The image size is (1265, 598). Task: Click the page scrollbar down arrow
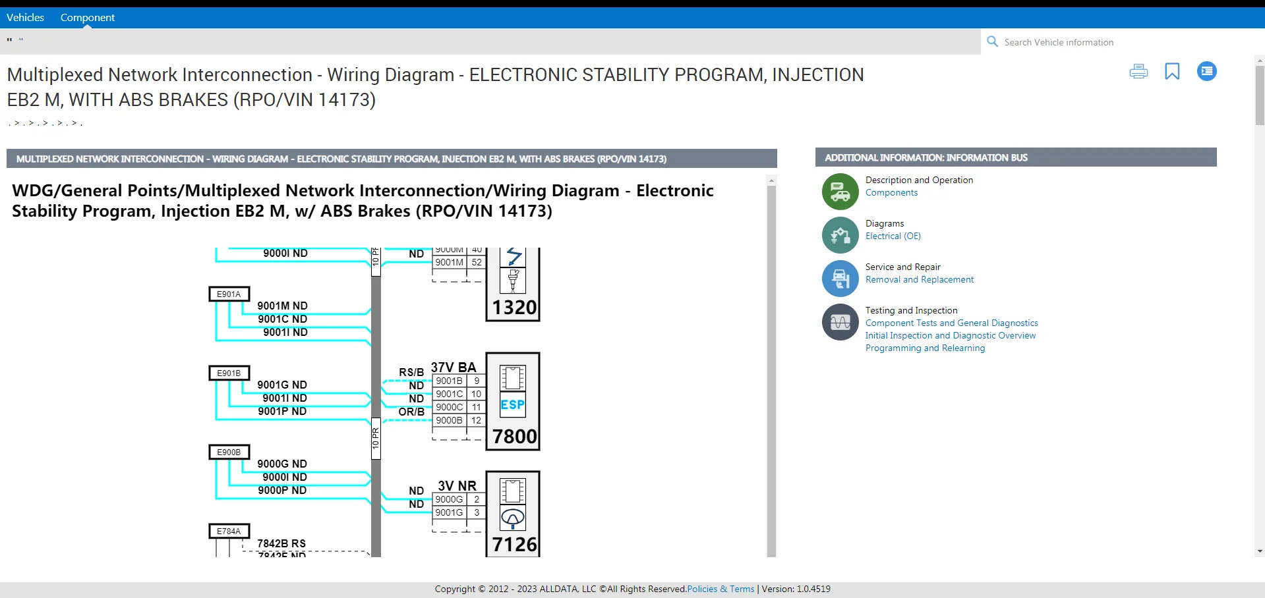coord(1260,551)
